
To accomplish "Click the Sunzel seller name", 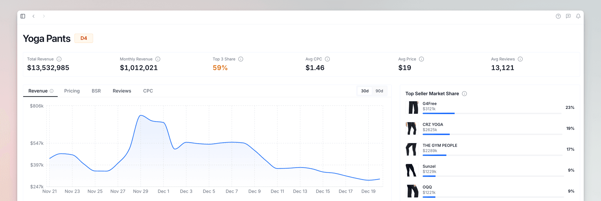I will pos(429,166).
